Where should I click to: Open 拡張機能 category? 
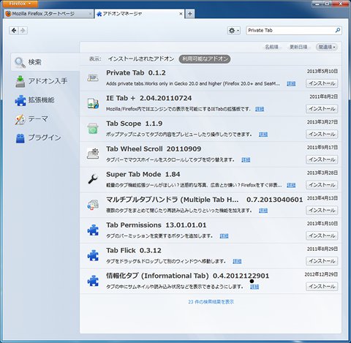(45, 100)
